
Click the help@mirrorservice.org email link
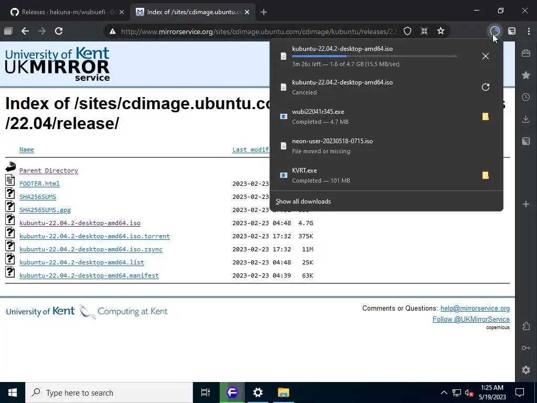click(x=475, y=308)
